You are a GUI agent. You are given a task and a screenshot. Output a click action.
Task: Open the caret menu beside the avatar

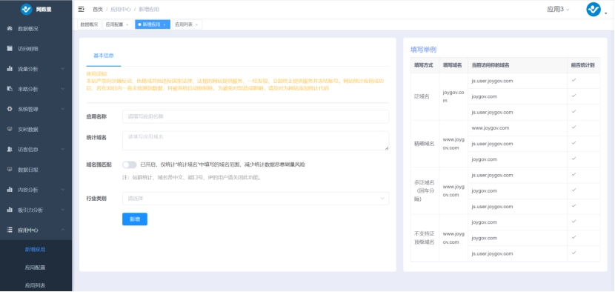(x=605, y=14)
